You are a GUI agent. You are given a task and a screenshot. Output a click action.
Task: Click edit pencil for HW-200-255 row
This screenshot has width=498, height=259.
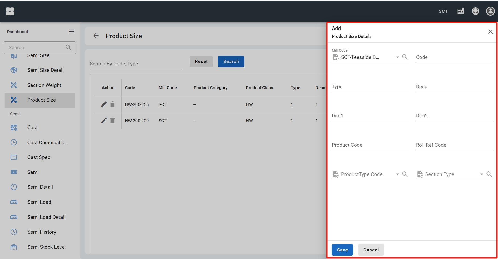point(104,104)
